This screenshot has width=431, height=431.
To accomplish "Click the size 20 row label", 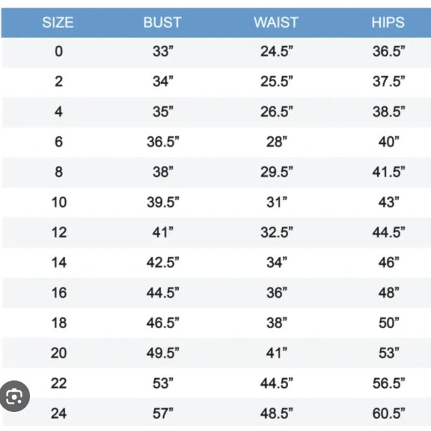I will (59, 353).
